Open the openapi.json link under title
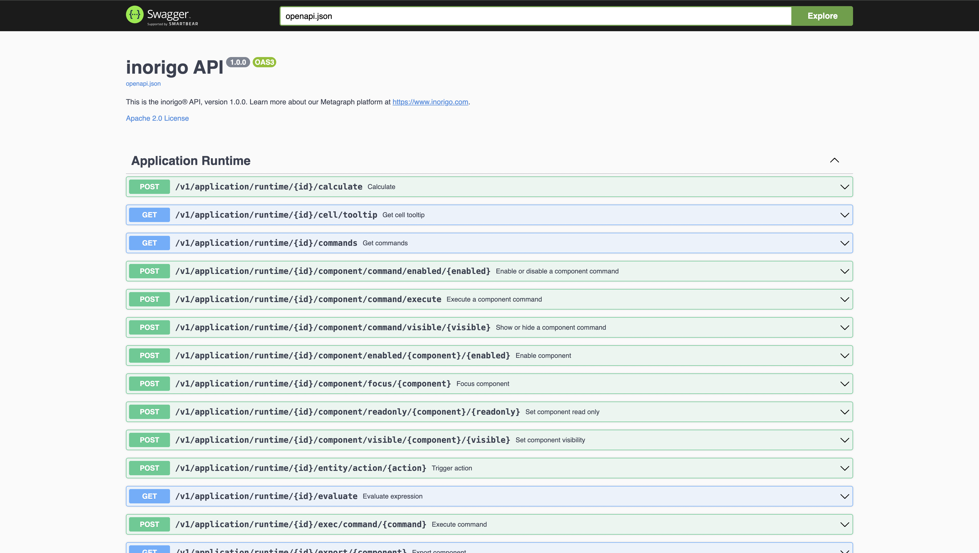The height and width of the screenshot is (553, 979). point(143,84)
